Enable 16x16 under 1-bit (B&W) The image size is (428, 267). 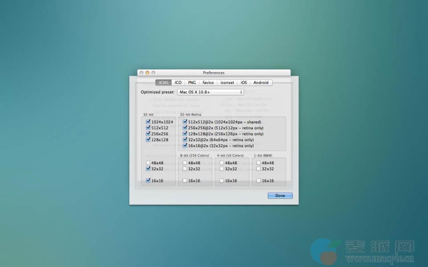(259, 181)
